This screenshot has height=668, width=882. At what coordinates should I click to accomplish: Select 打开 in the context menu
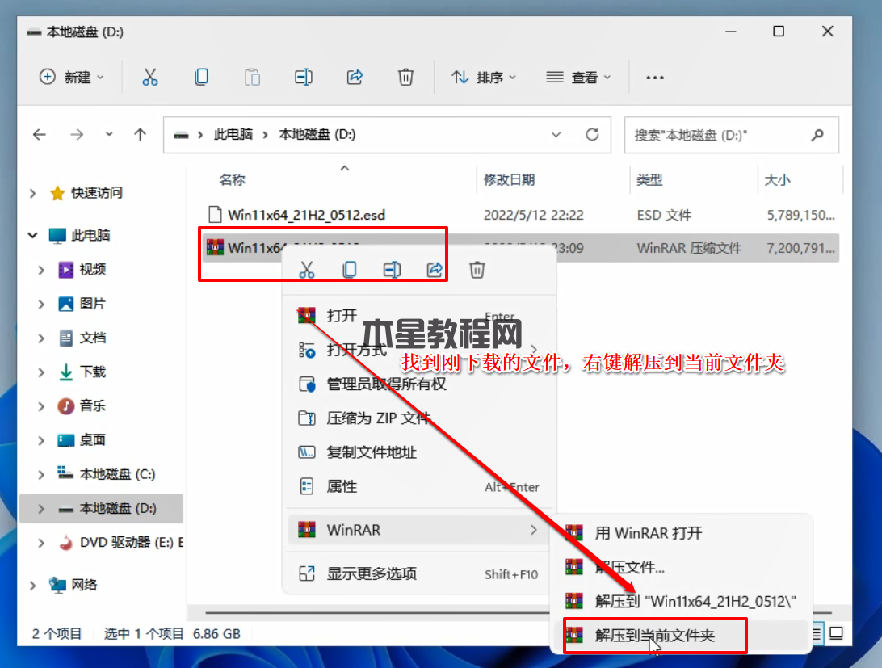(x=418, y=315)
